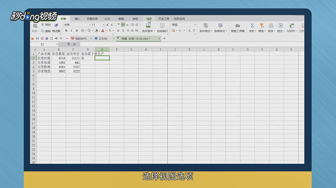The height and width of the screenshot is (188, 336).
Task: Open the Developer Tools (开发工具) tab
Action: point(164,19)
